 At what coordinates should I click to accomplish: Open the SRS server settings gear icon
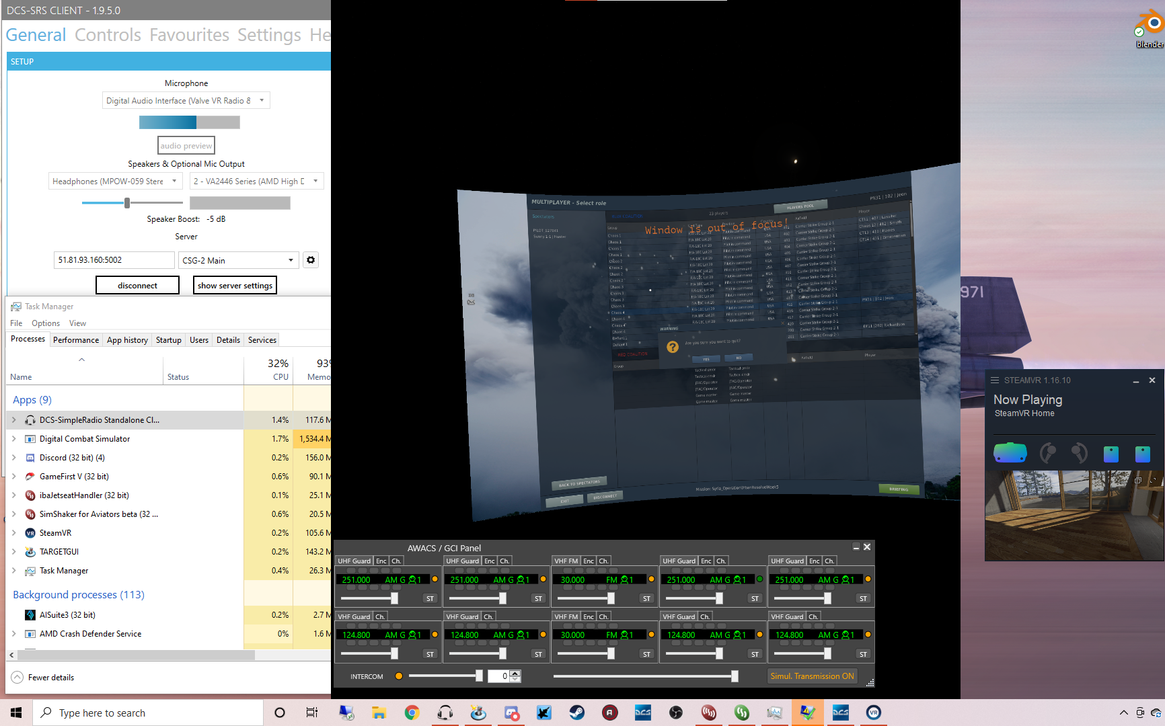click(311, 260)
